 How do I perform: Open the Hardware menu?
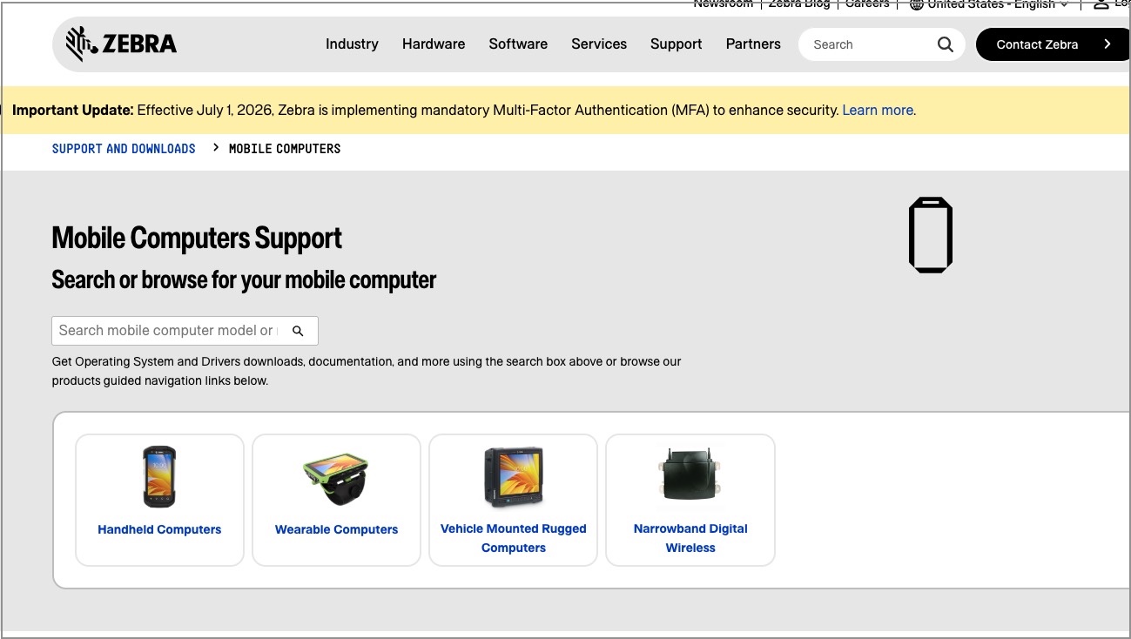point(434,44)
